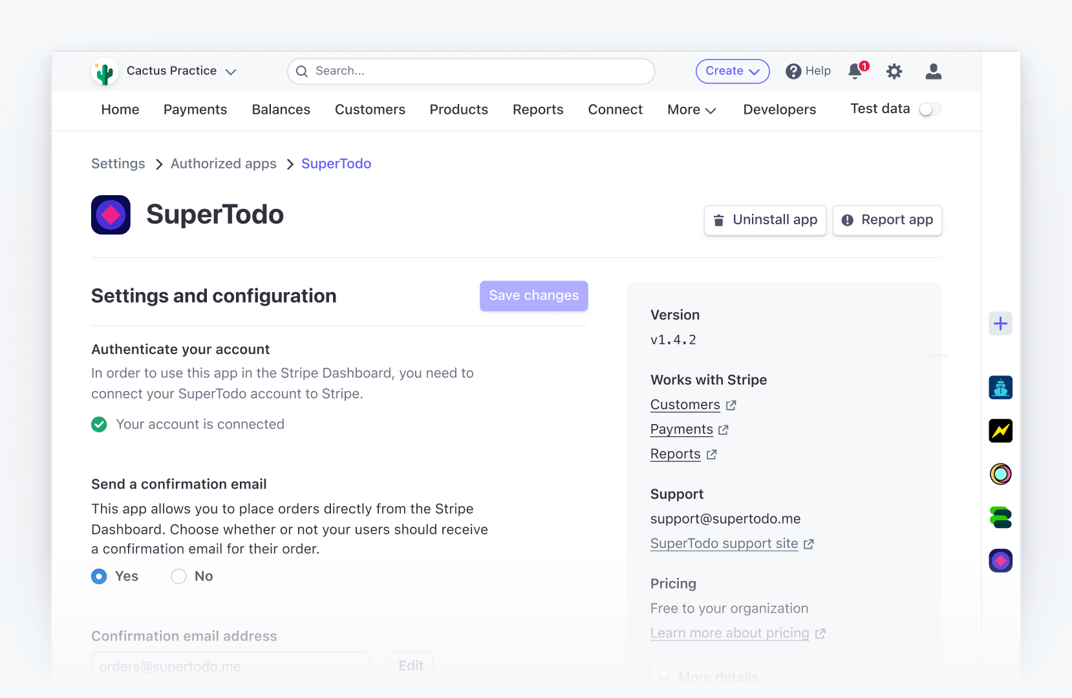1072x698 pixels.
Task: Open ship app in sidebar dock
Action: pos(1000,388)
